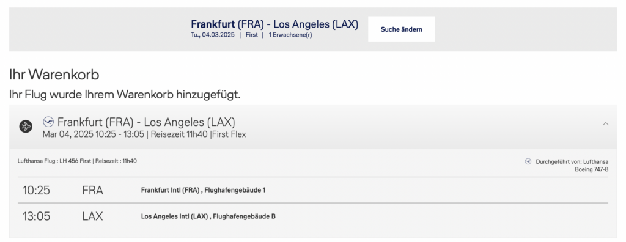This screenshot has height=242, width=626.
Task: Click Lufthansa crane logo beside cart flight title
Action: pos(48,122)
